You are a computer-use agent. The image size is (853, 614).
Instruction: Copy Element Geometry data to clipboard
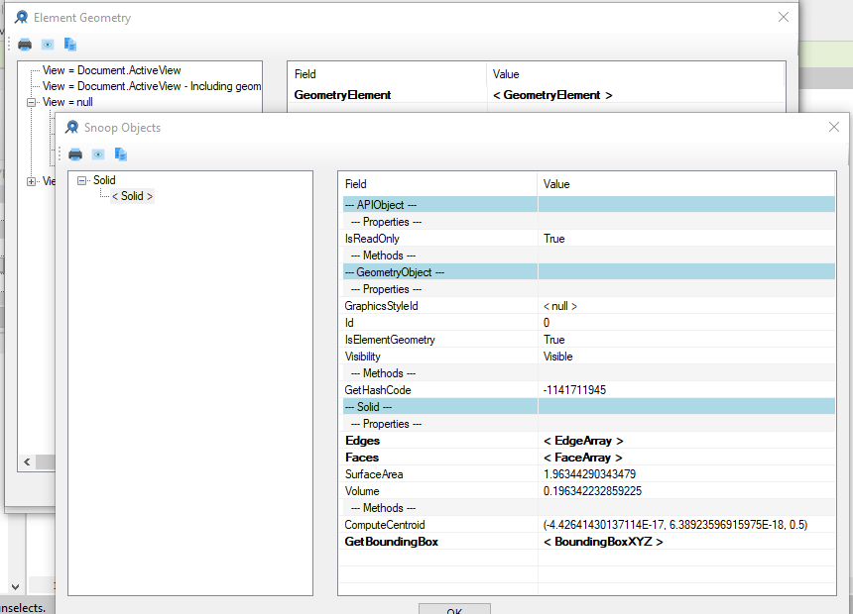tap(69, 44)
